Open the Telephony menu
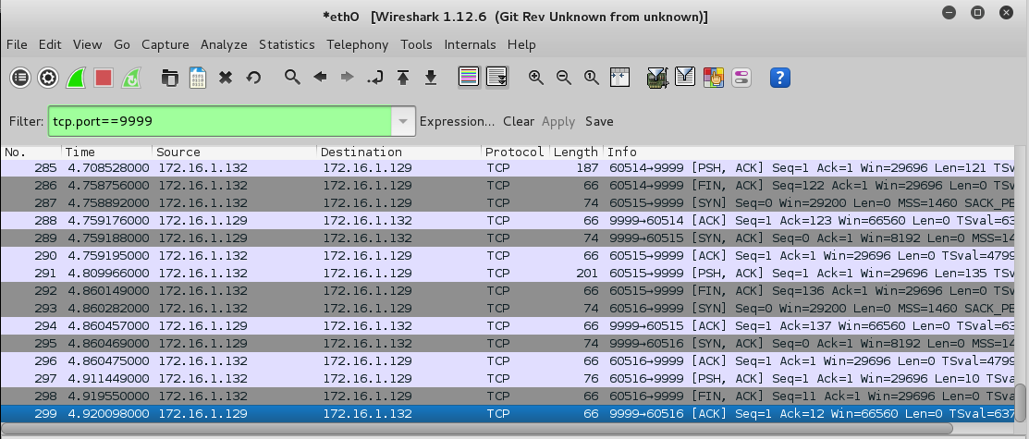The width and height of the screenshot is (1029, 439). [358, 44]
